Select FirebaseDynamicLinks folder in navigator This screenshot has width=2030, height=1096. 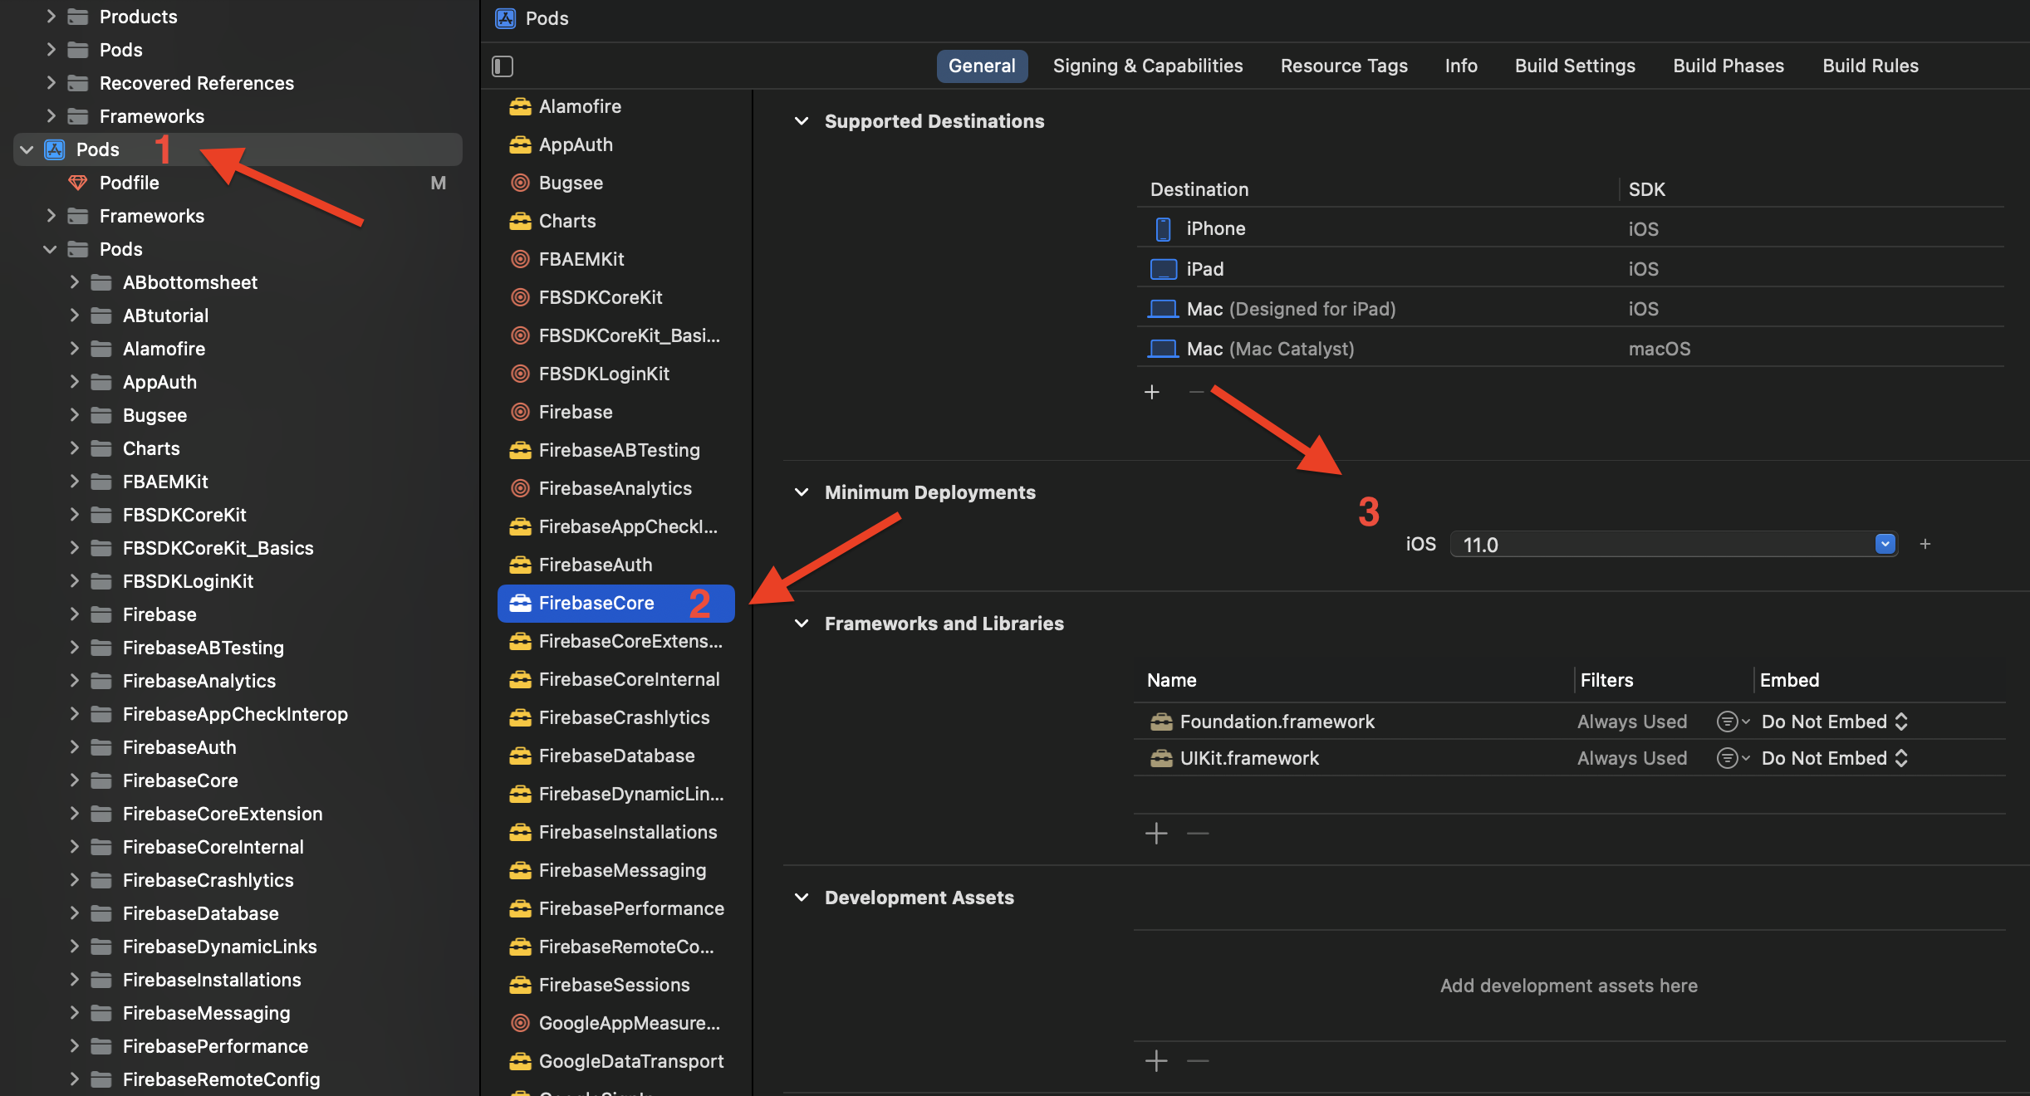[x=219, y=947]
